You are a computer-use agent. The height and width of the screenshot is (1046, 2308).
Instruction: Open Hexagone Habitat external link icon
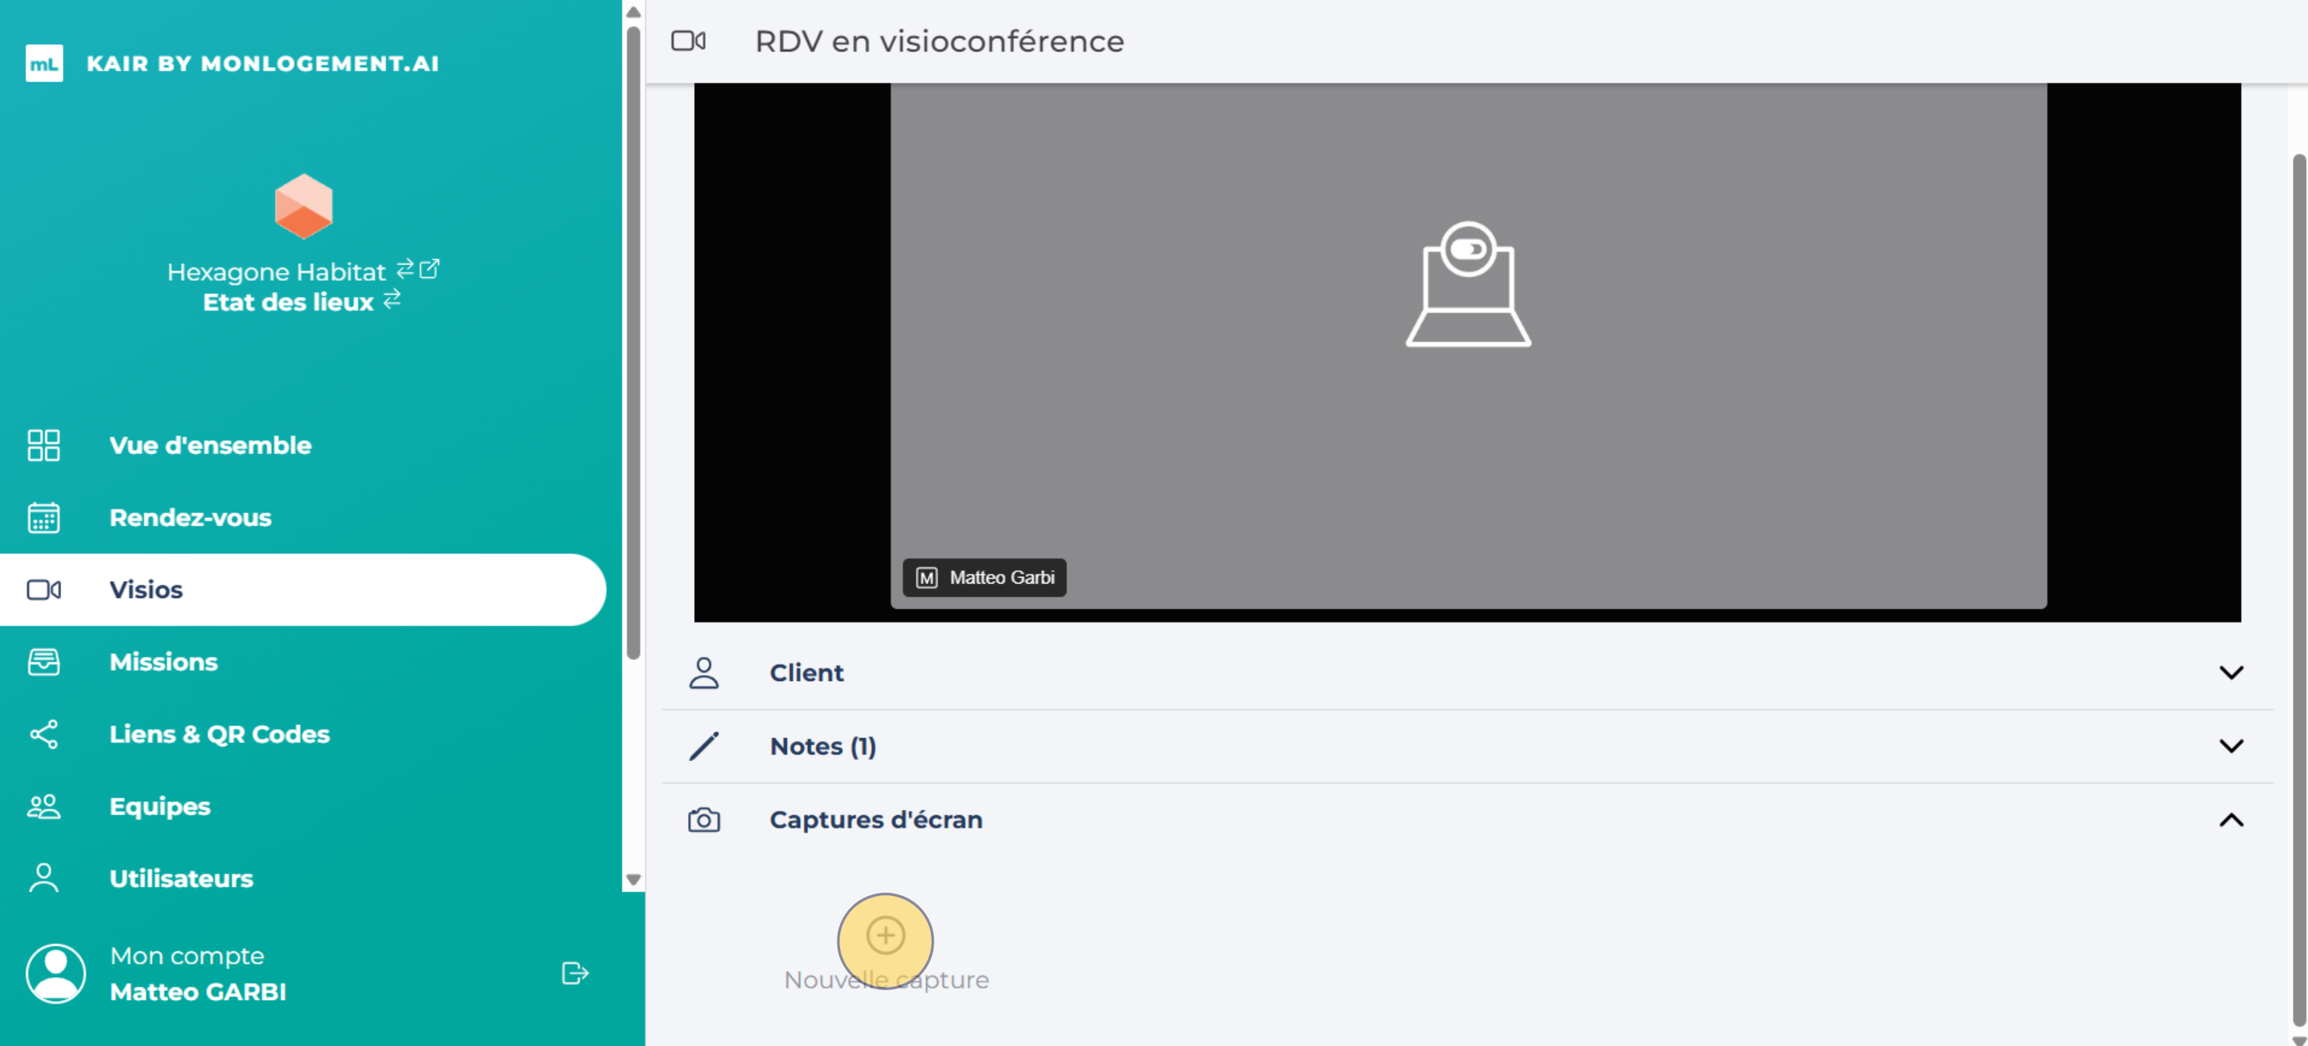click(x=430, y=268)
